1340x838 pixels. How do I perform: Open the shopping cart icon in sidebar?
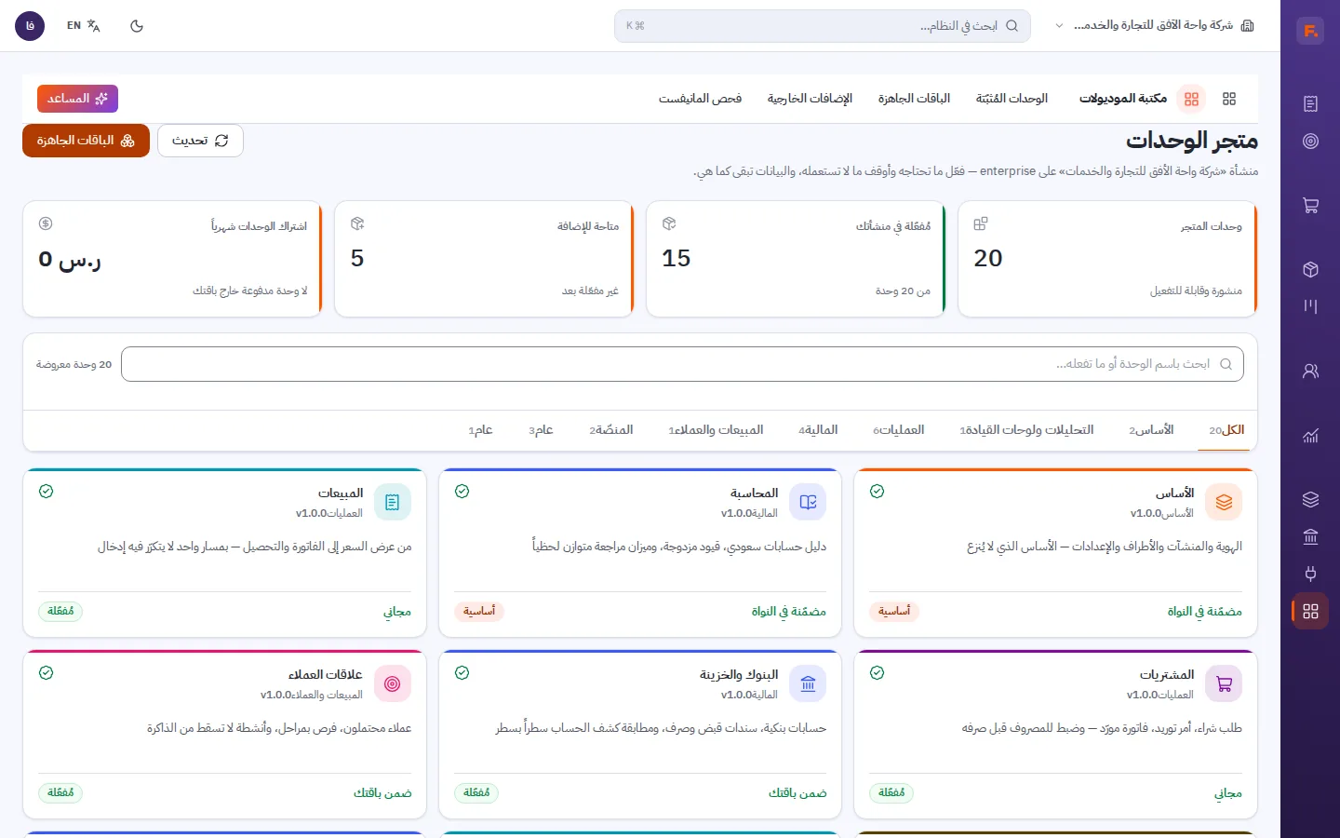pyautogui.click(x=1310, y=206)
